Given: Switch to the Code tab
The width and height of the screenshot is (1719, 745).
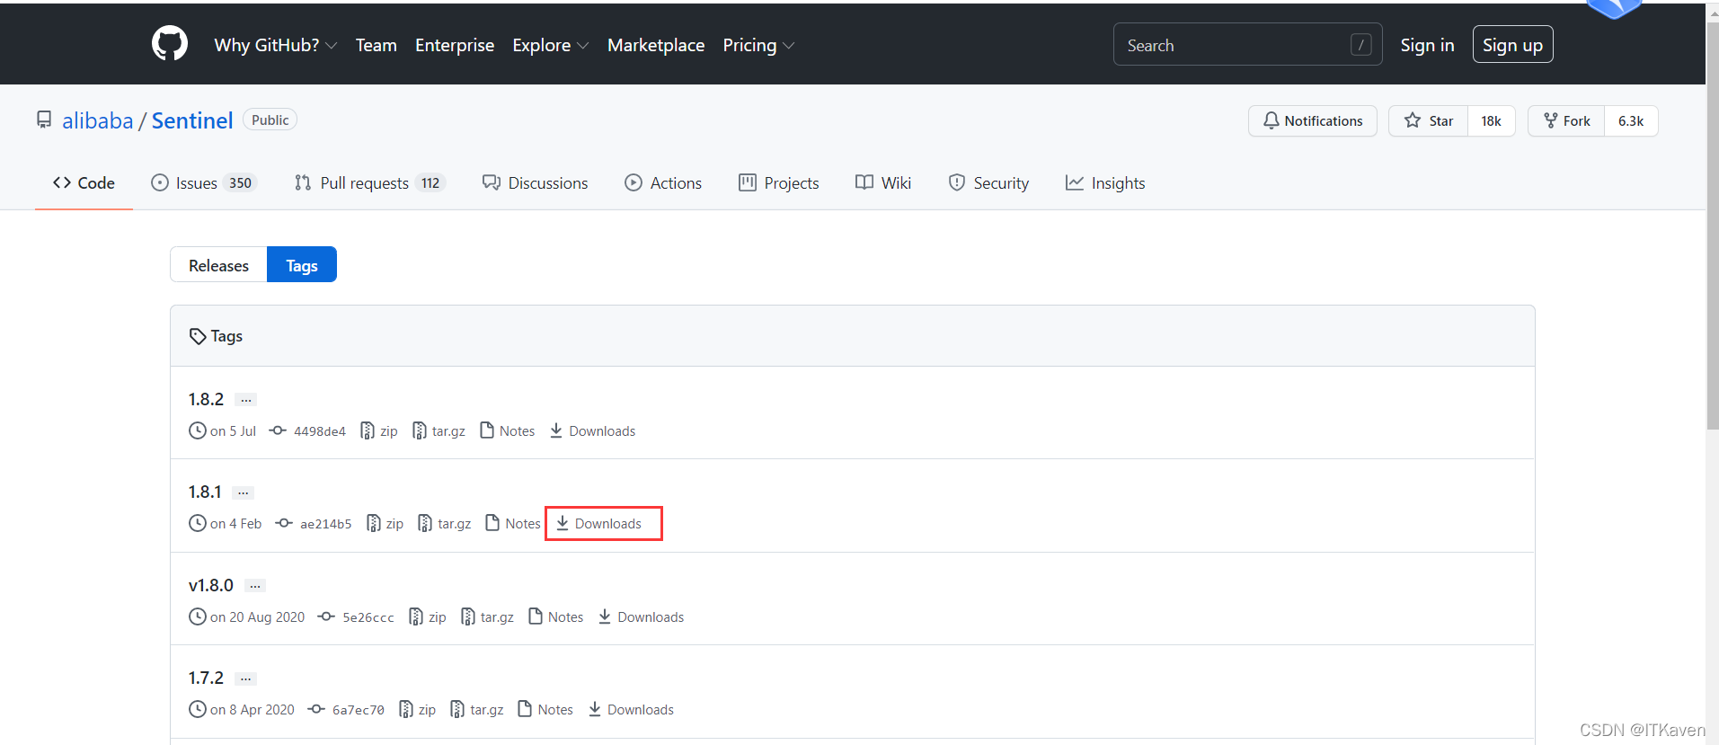Looking at the screenshot, I should point(84,182).
